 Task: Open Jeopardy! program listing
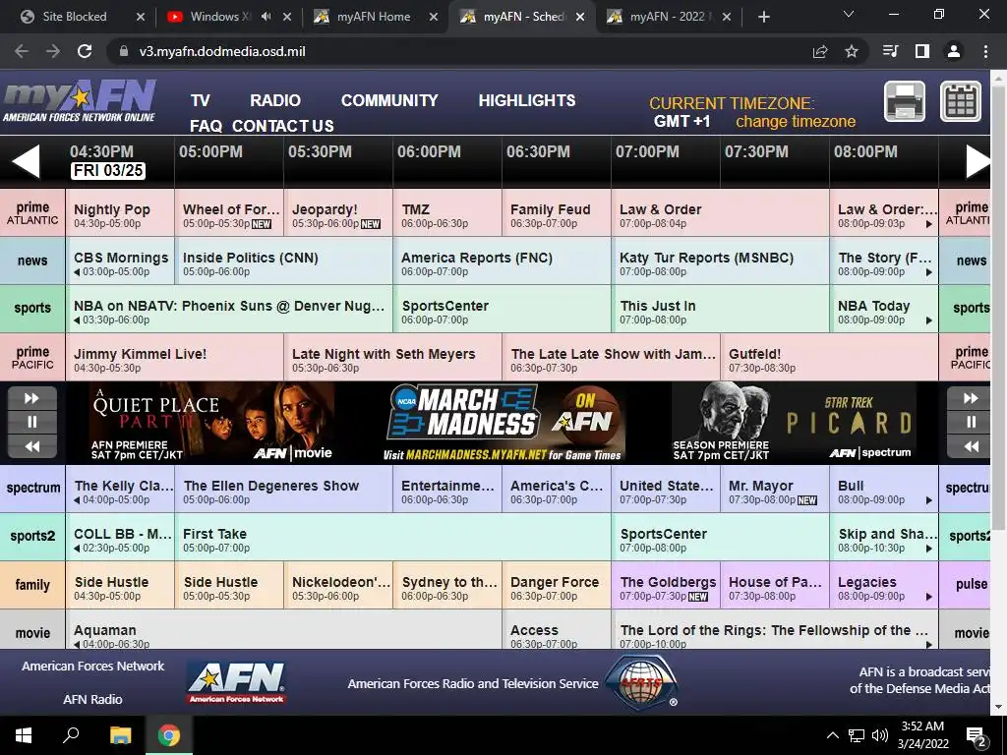pos(338,212)
